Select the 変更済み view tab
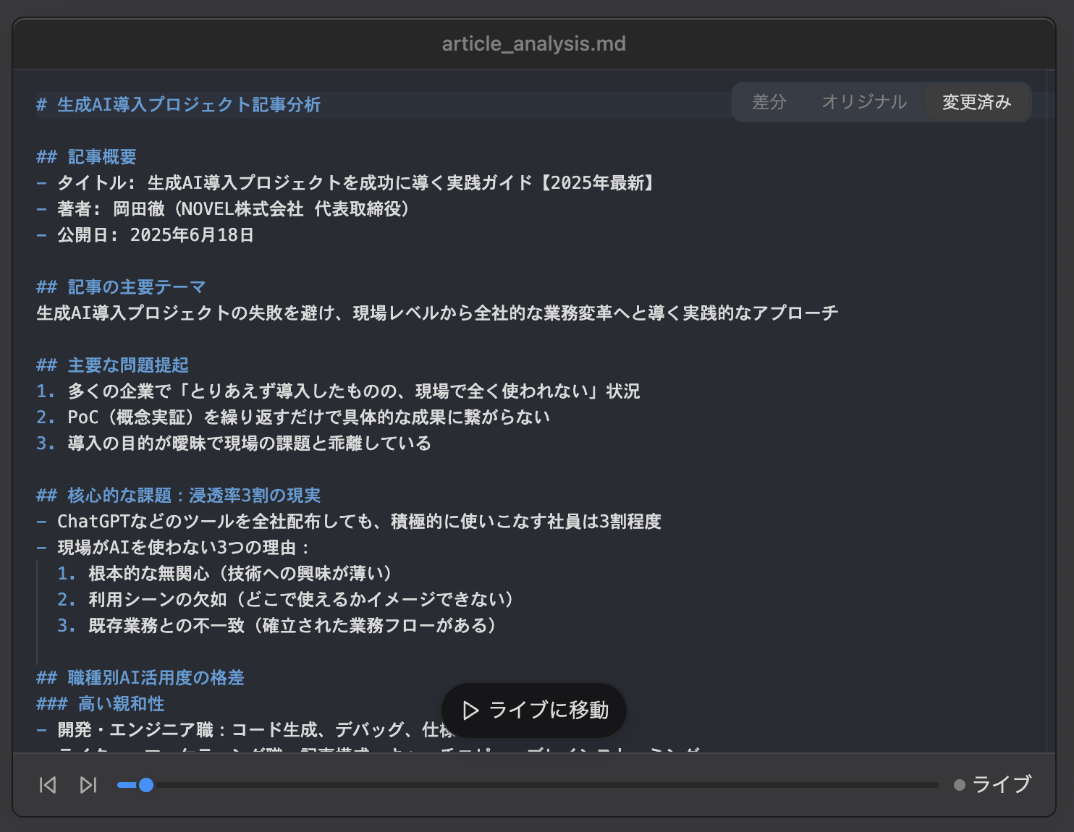This screenshot has height=832, width=1074. tap(976, 102)
